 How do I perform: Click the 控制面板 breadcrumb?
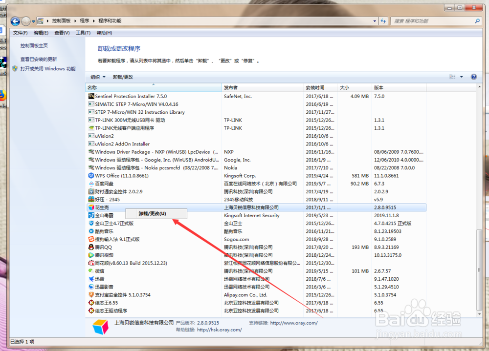(x=61, y=21)
